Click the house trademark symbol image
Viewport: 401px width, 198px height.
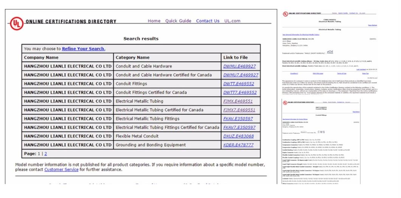click(x=330, y=52)
